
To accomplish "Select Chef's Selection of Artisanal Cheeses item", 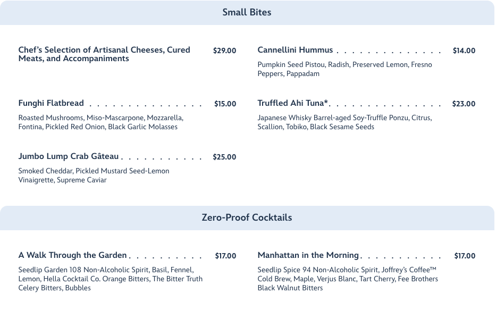I will pos(104,54).
